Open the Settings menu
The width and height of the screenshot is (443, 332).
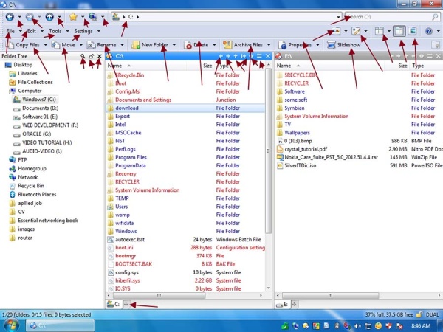[83, 31]
